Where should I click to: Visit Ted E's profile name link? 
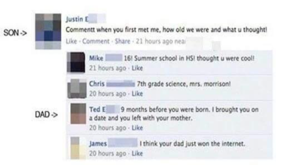pyautogui.click(x=98, y=109)
